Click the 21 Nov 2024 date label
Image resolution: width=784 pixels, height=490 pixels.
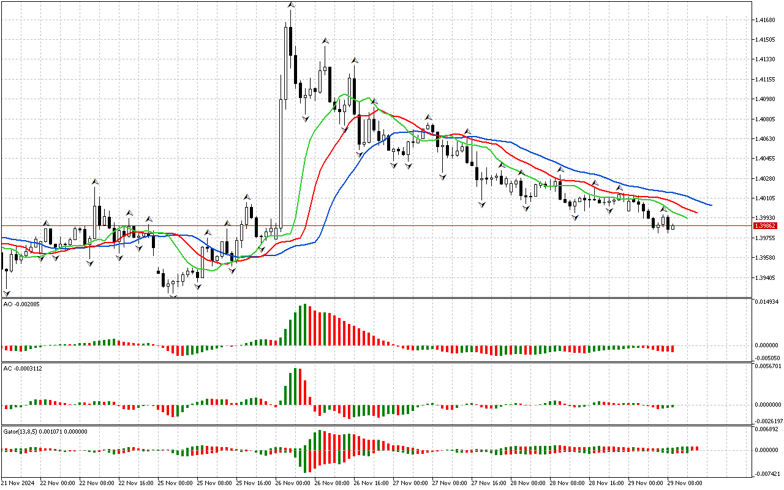[18, 483]
